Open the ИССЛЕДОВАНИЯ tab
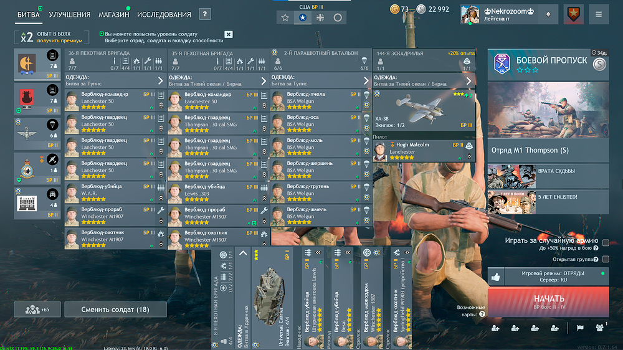This screenshot has width=623, height=350. [x=164, y=14]
